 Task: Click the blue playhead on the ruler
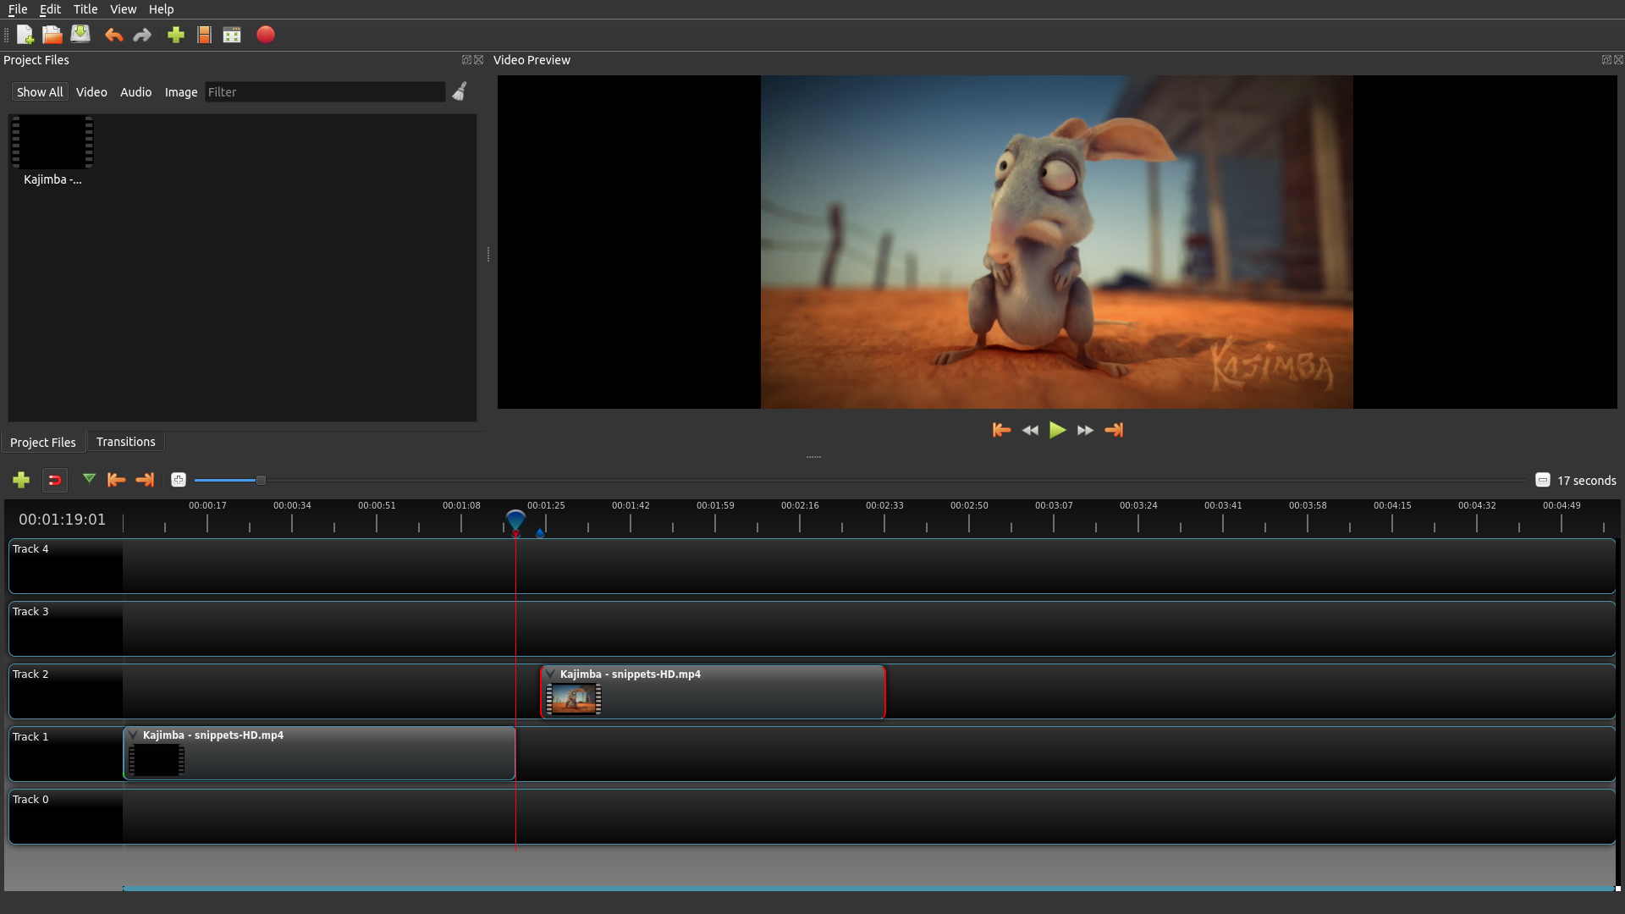[x=515, y=519]
